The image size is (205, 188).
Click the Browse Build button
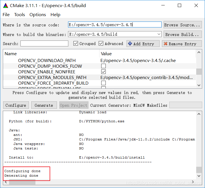click(183, 34)
